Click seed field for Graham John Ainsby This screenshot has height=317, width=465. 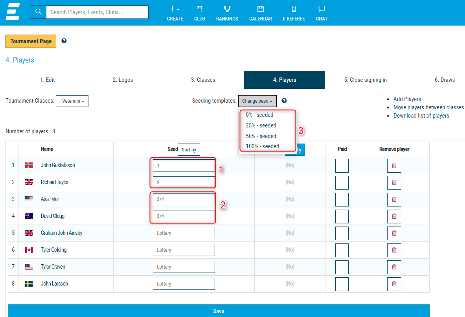click(x=184, y=233)
